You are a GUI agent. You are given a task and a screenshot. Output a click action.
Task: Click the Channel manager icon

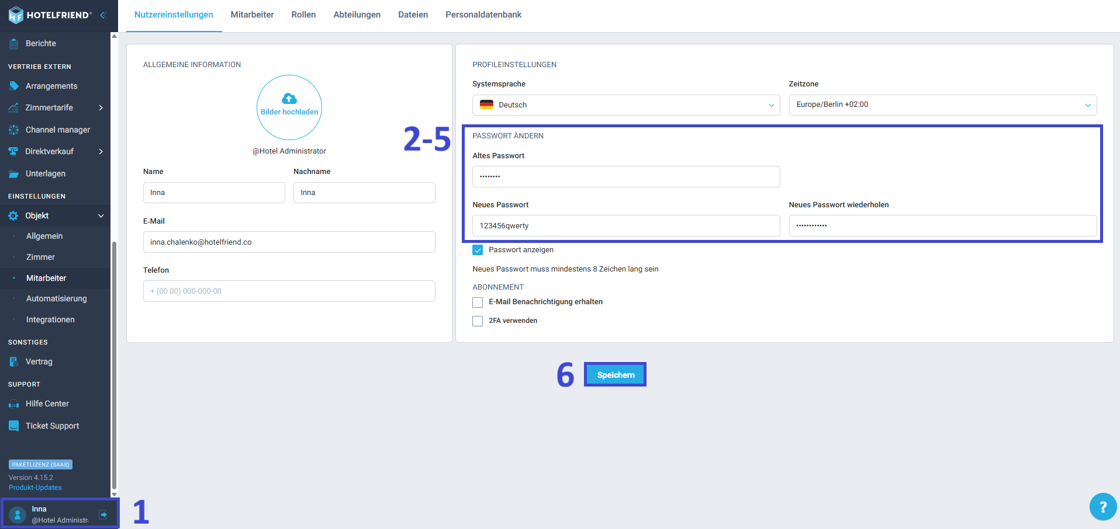click(13, 130)
